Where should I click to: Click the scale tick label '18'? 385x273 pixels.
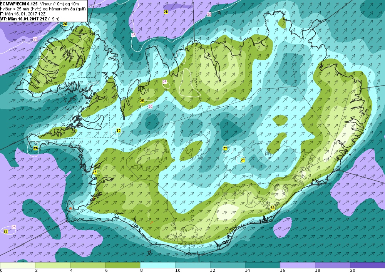pyautogui.click(x=318, y=271)
